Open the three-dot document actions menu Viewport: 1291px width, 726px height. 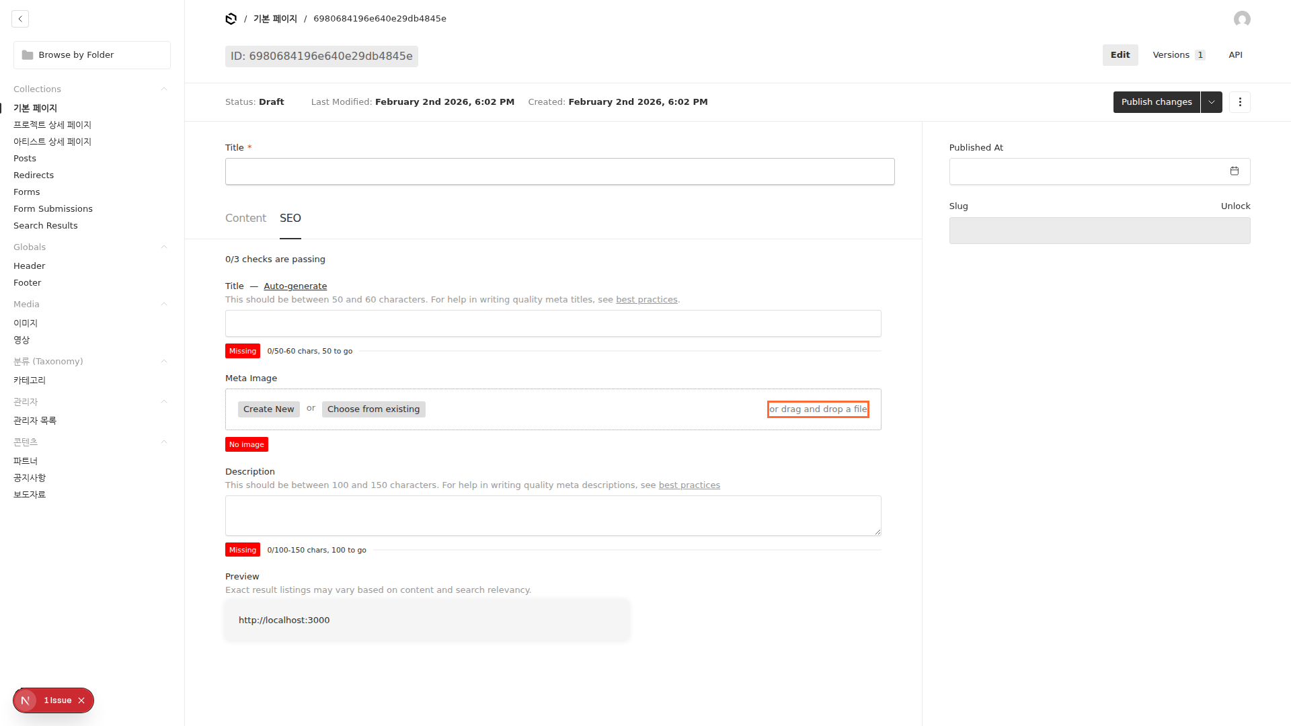pyautogui.click(x=1240, y=102)
